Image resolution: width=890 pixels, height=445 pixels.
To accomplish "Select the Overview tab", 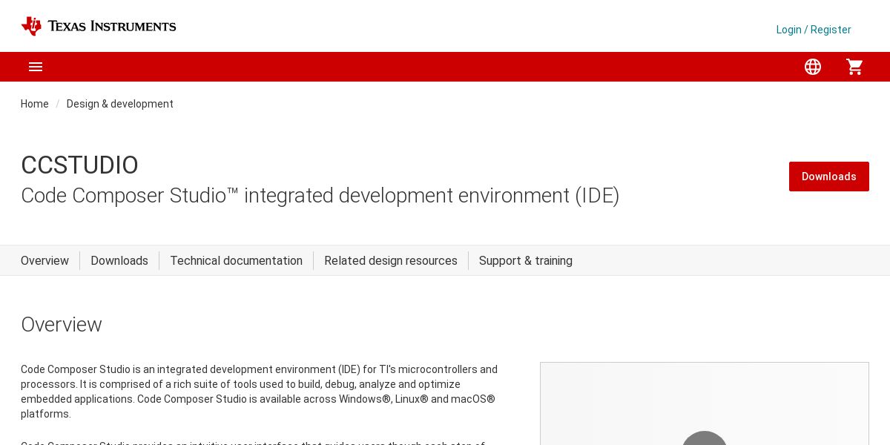I will (x=44, y=260).
